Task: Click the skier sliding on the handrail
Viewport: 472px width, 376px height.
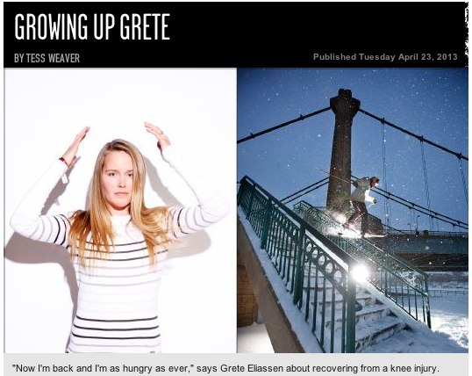Action: [x=362, y=206]
